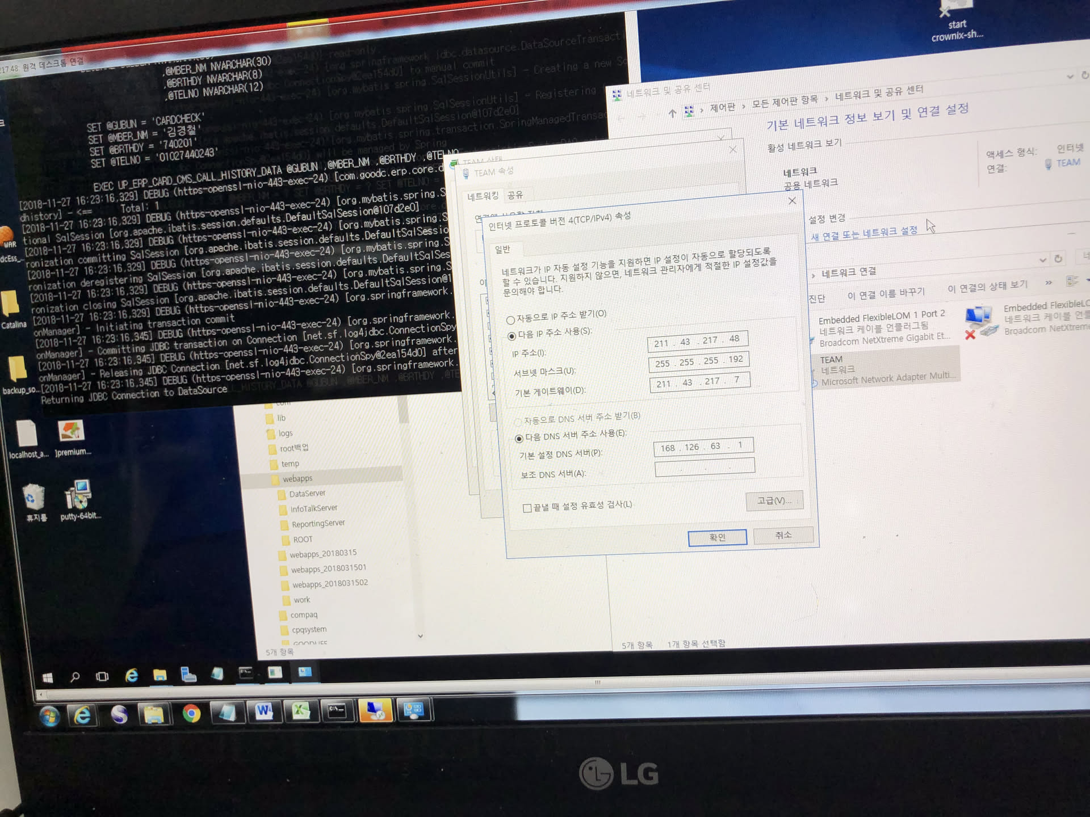The width and height of the screenshot is (1090, 817).
Task: Click search magnifier in remote taskbar
Action: coord(75,677)
